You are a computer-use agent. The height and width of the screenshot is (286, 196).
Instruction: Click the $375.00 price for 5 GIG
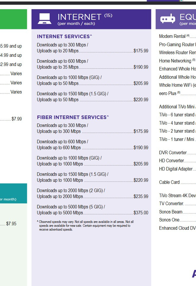click(x=141, y=213)
